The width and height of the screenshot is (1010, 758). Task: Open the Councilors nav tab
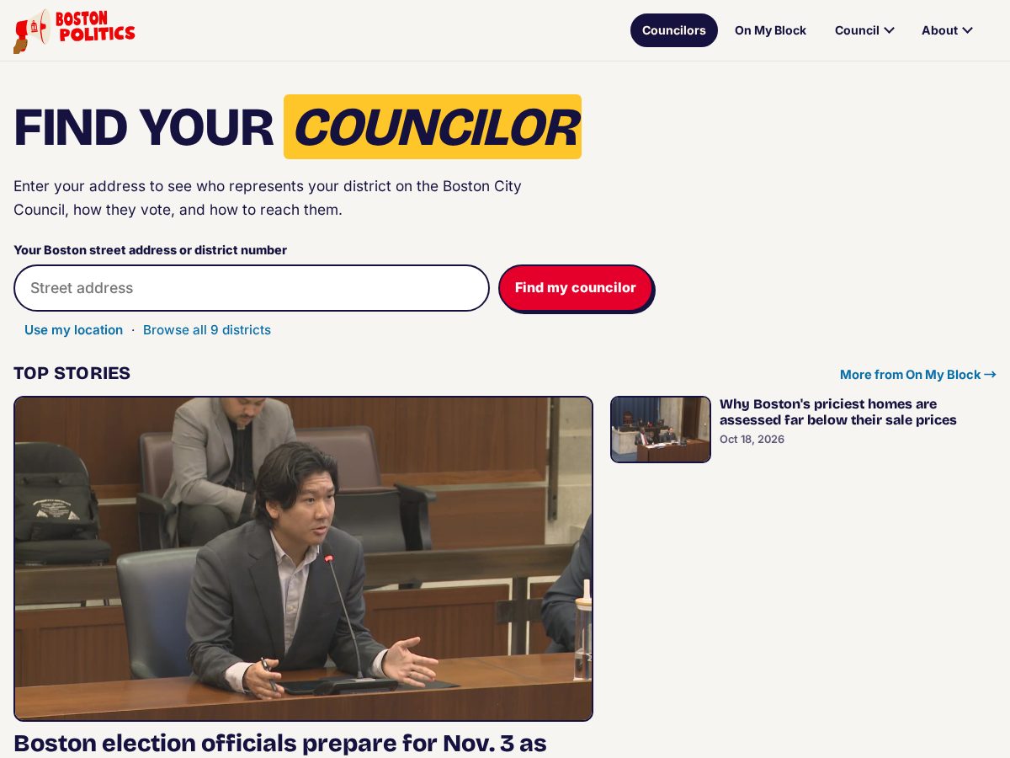(674, 30)
